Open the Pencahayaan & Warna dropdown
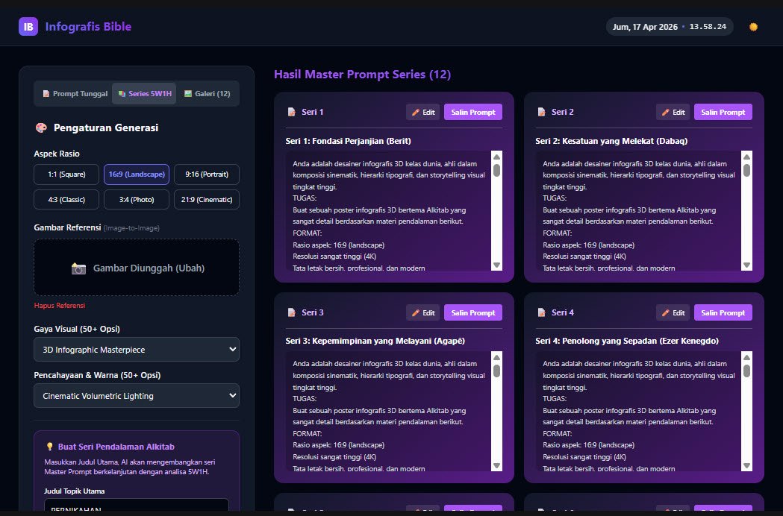 click(137, 396)
